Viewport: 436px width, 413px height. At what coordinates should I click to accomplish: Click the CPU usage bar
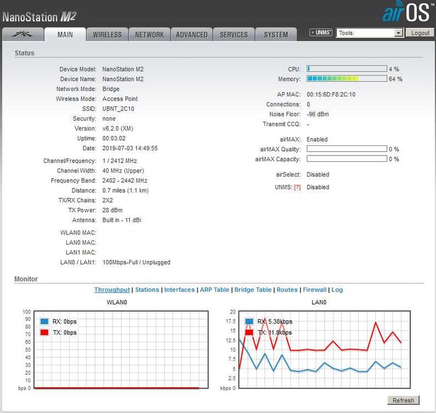point(347,69)
